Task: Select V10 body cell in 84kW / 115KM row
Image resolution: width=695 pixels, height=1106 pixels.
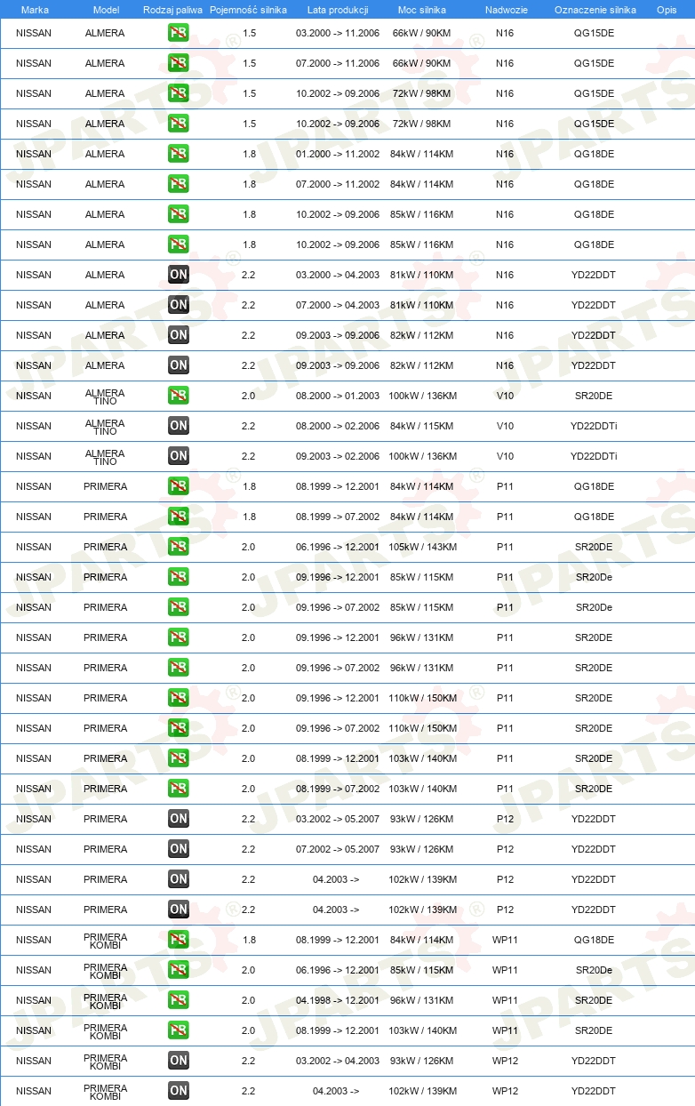Action: [x=505, y=426]
